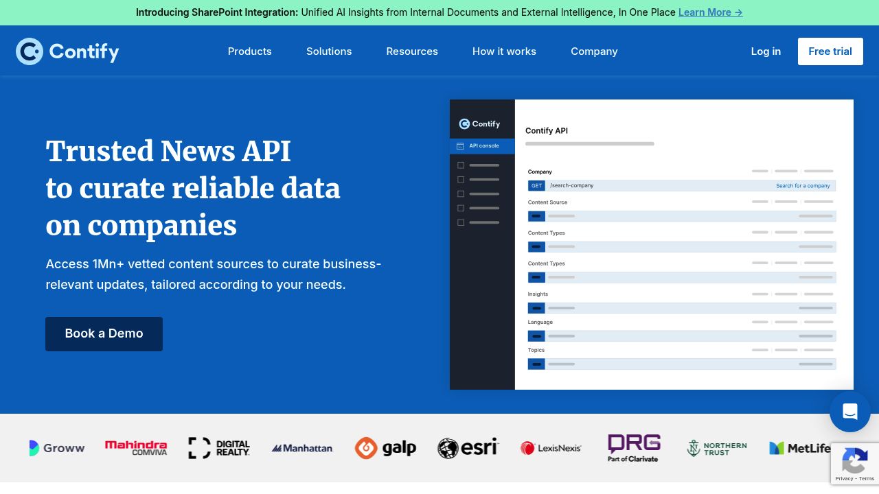Screen dimensions: 879x494
Task: Click the 'Topics' label in API mockup
Action: coord(536,351)
